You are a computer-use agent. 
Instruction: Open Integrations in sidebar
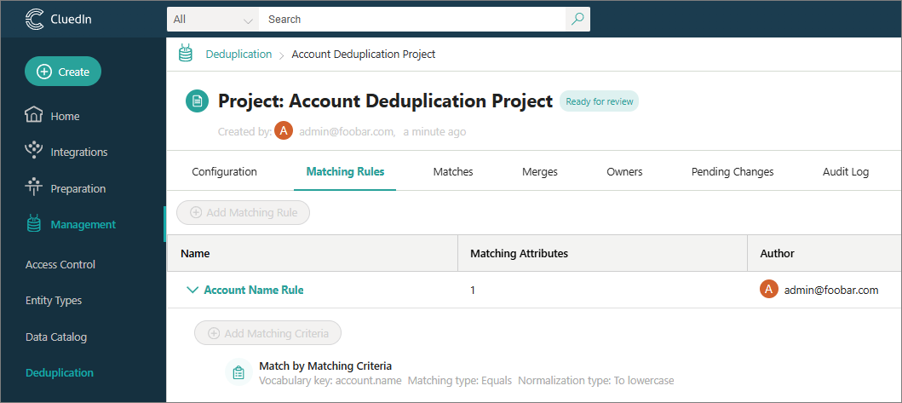tap(79, 152)
